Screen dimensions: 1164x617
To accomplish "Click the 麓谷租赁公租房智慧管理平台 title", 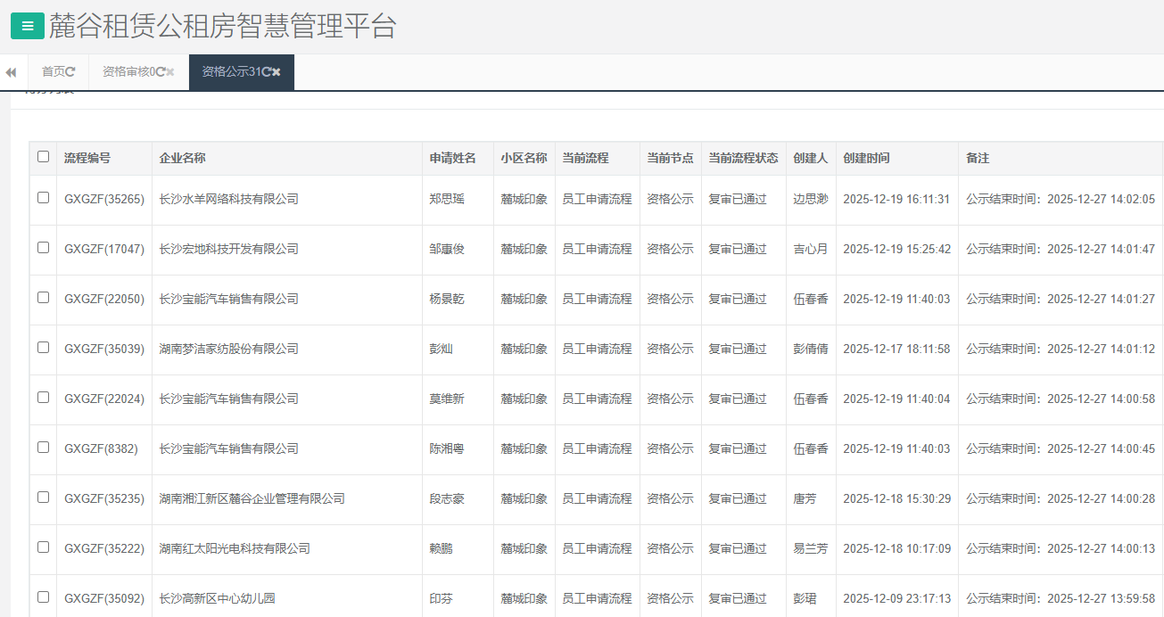I will point(222,26).
